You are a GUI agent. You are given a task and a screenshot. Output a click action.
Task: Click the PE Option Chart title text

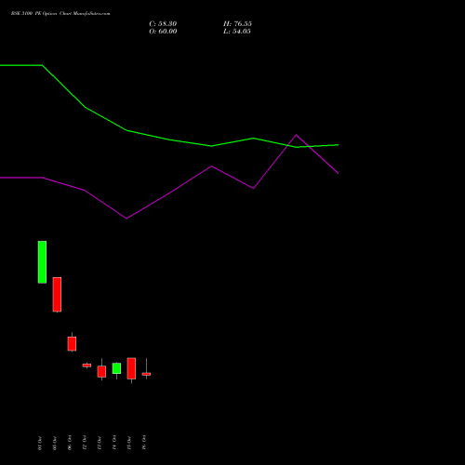(x=60, y=14)
